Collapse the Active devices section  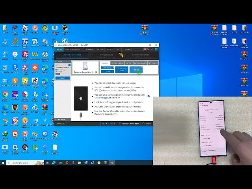(63, 62)
